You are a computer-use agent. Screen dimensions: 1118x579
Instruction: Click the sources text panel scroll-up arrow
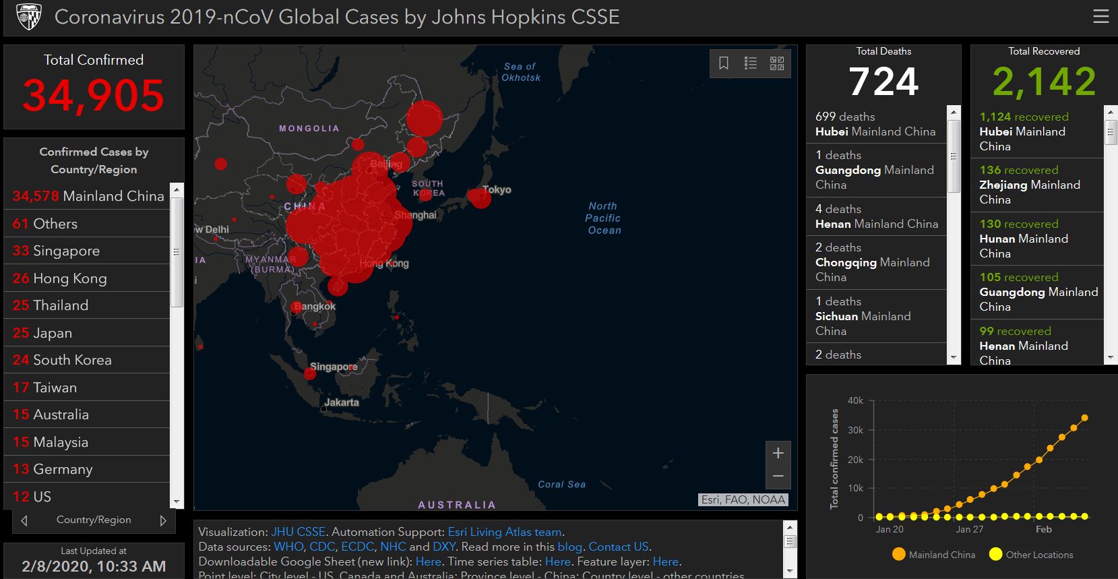pos(790,526)
